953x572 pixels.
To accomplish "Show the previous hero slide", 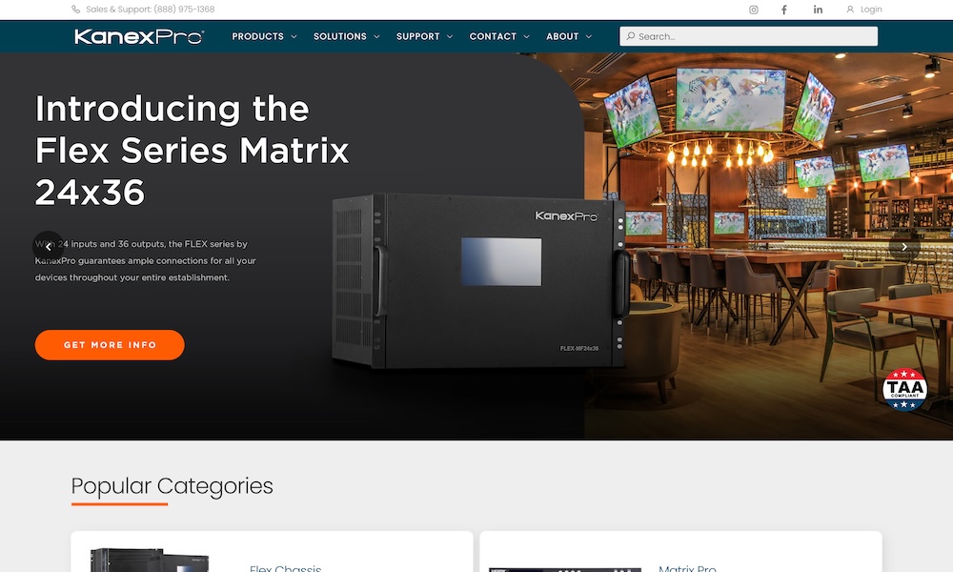I will (x=48, y=247).
